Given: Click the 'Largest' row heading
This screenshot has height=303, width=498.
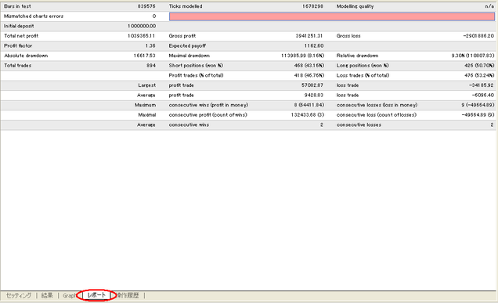Looking at the screenshot, I should [x=146, y=85].
